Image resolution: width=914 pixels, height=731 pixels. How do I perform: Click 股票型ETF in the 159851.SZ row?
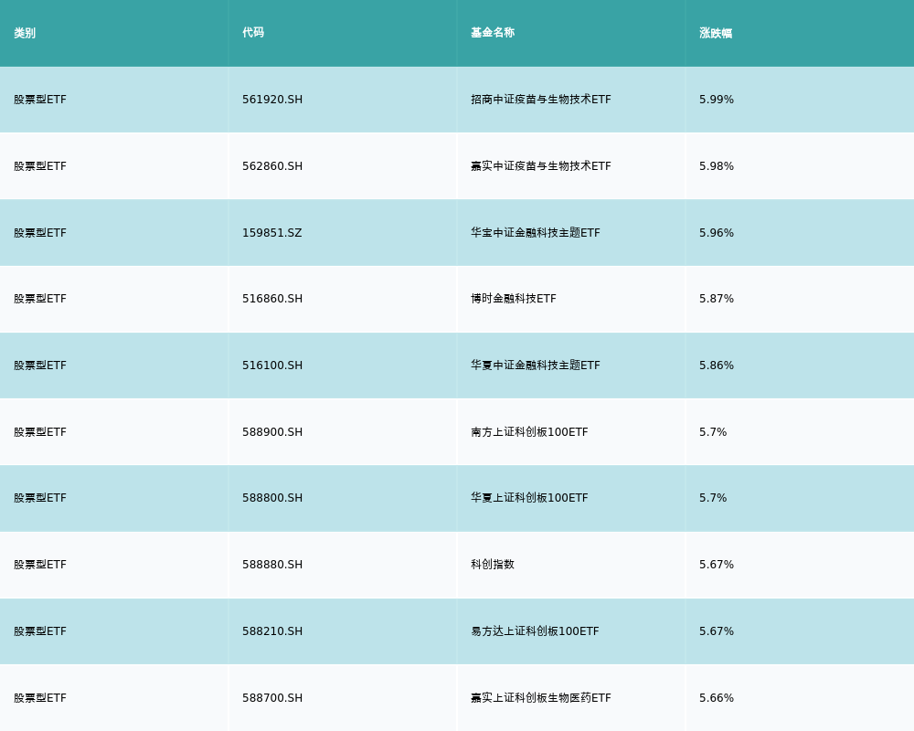40,233
